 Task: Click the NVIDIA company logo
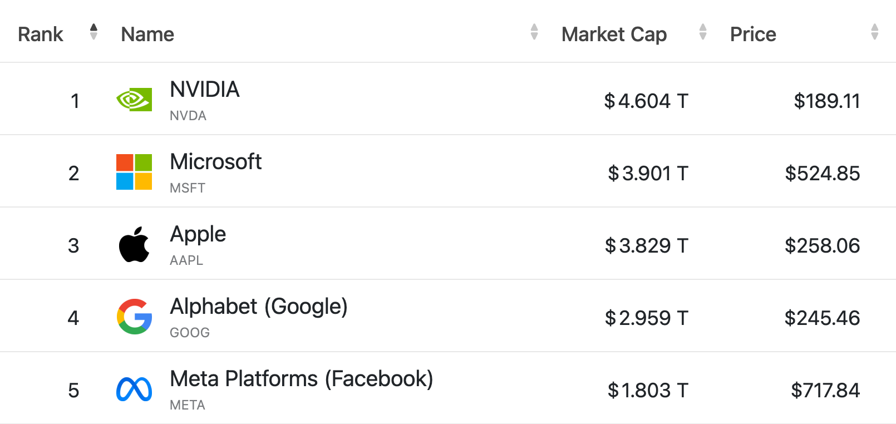(x=134, y=100)
